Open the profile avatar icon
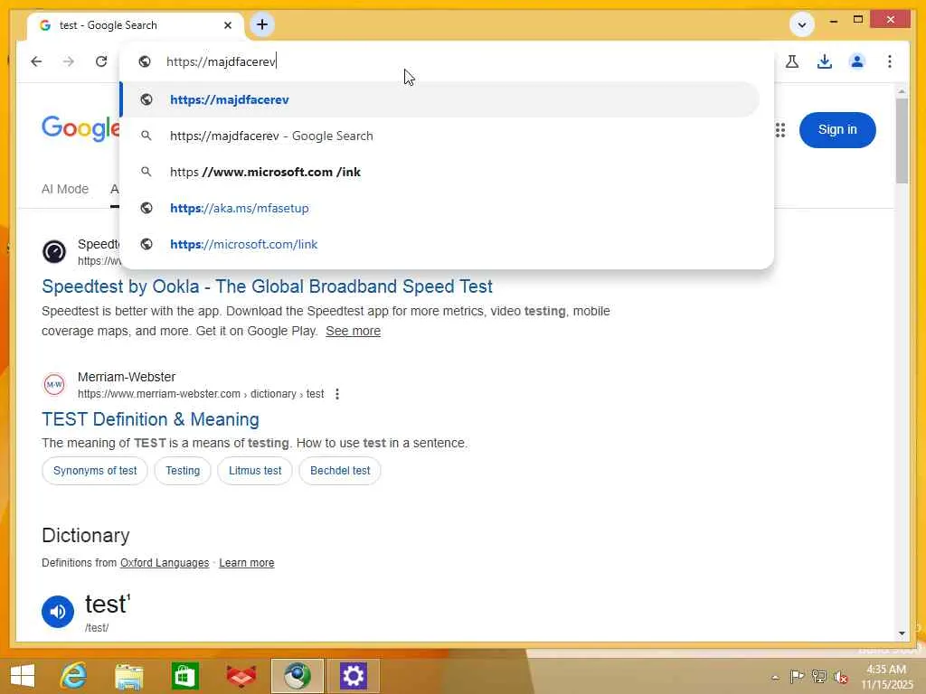Image resolution: width=926 pixels, height=694 pixels. (857, 61)
